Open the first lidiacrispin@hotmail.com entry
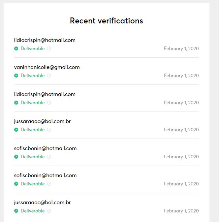Image resolution: width=219 pixels, height=222 pixels. (45, 40)
